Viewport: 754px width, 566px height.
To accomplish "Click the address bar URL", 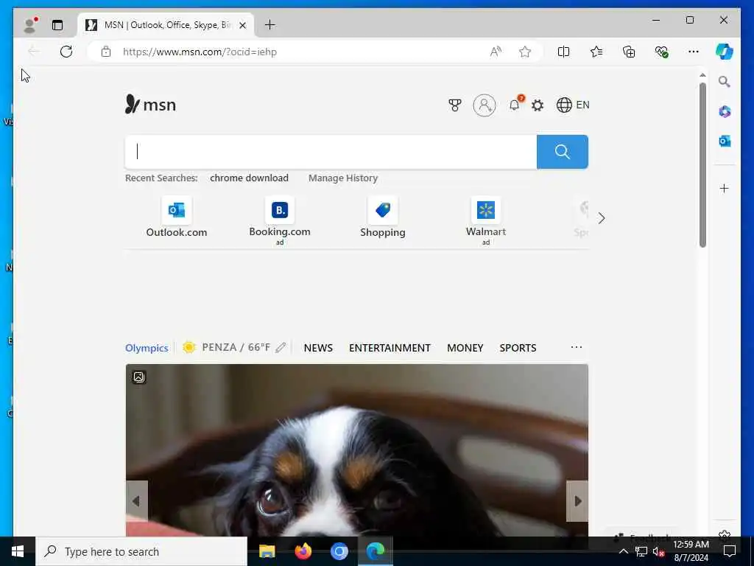I will (x=200, y=52).
